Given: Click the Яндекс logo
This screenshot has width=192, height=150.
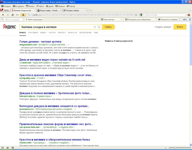Looking at the screenshot, I should (10, 27).
